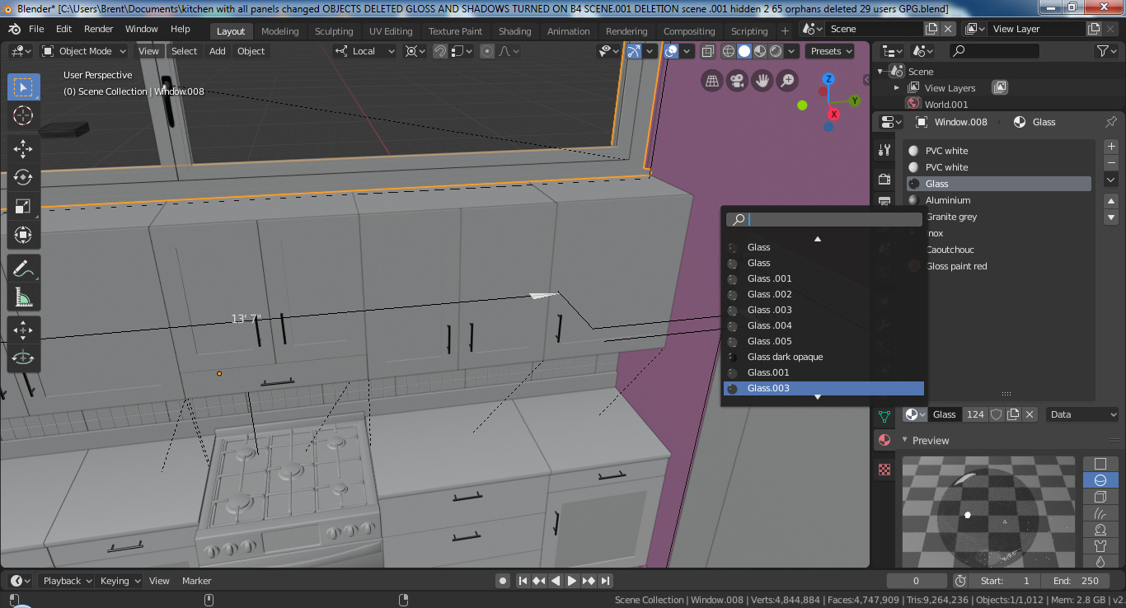Screen dimensions: 1126x608
Task: Pick the 3D Cursor tool
Action: [x=23, y=115]
